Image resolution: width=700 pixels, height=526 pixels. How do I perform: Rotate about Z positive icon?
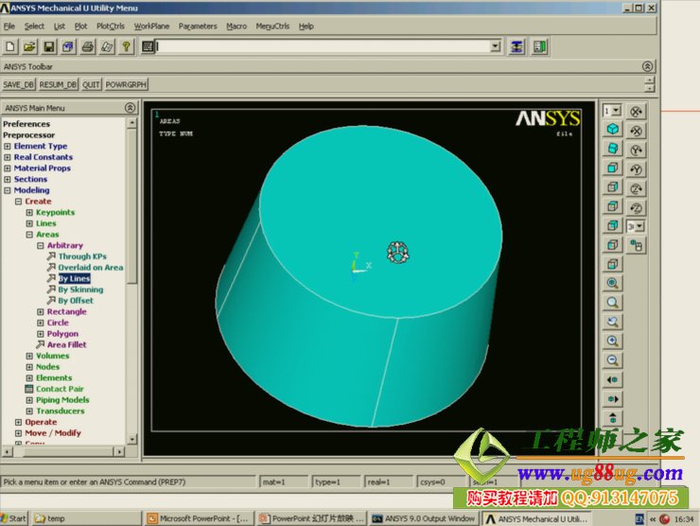637,189
